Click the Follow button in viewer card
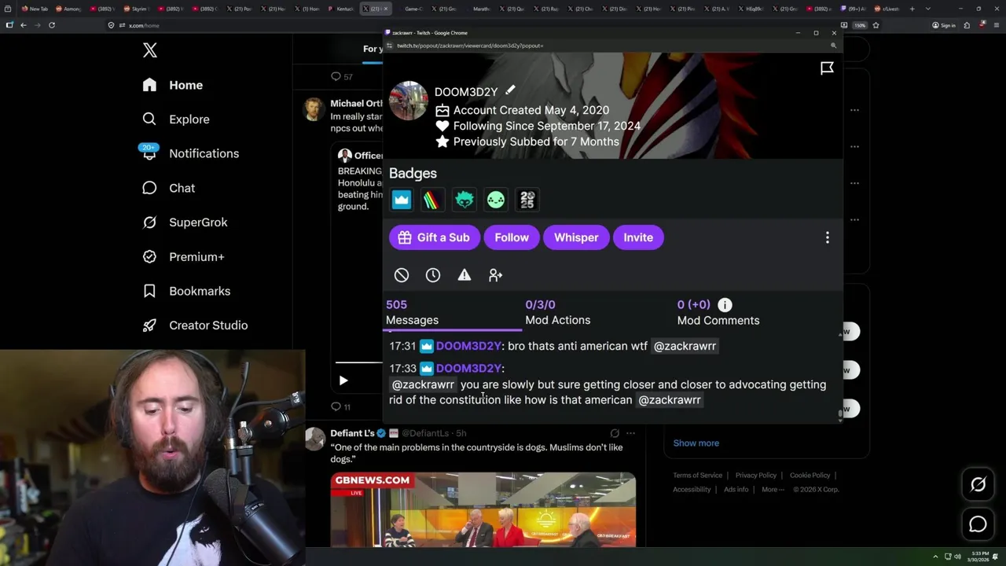 tap(512, 237)
